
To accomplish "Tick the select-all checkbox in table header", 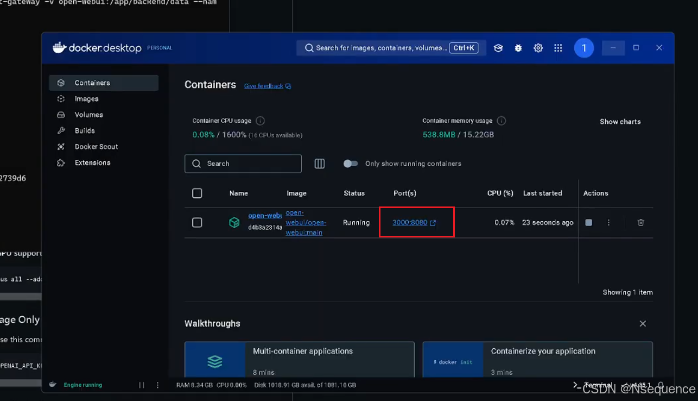I will click(197, 193).
